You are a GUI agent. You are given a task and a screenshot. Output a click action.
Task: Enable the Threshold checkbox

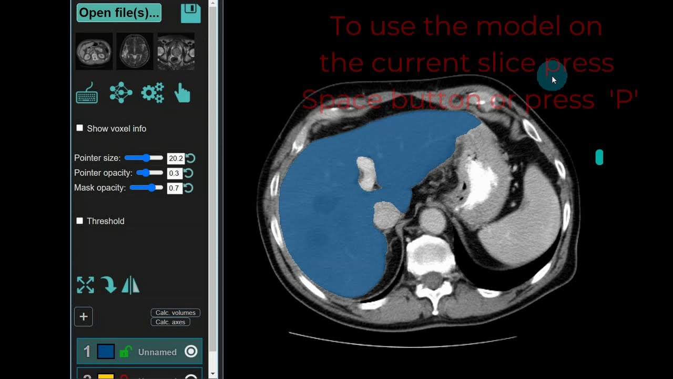[80, 221]
